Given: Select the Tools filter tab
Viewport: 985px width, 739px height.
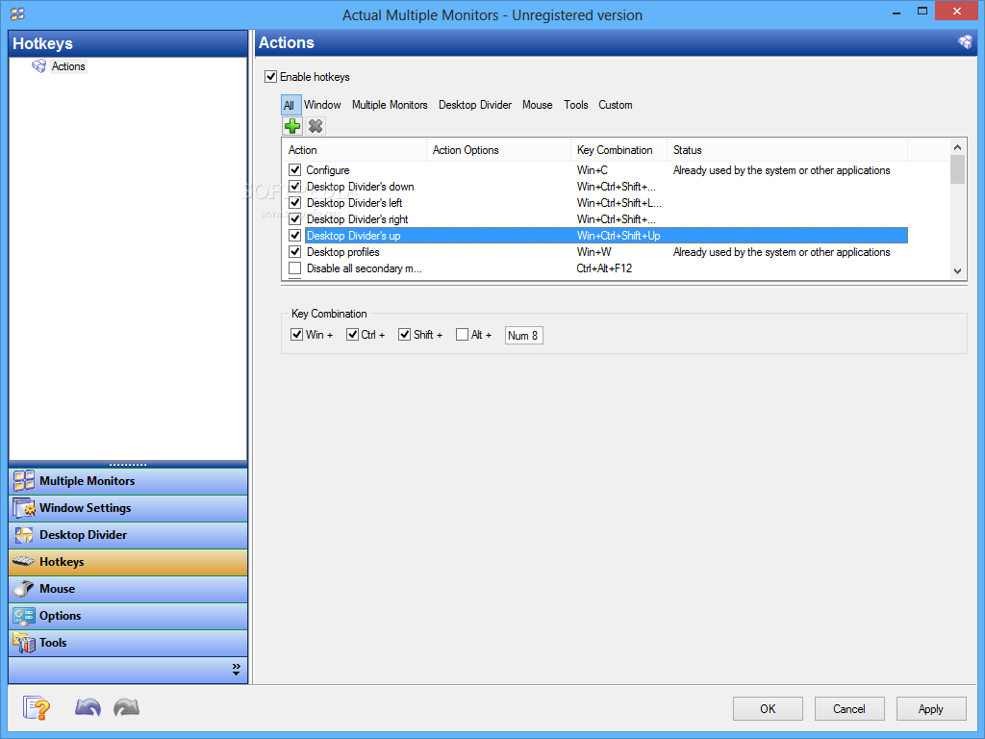Looking at the screenshot, I should click(x=575, y=105).
